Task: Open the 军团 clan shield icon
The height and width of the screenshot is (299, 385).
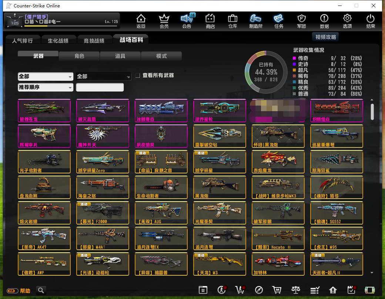Action: pyautogui.click(x=301, y=21)
